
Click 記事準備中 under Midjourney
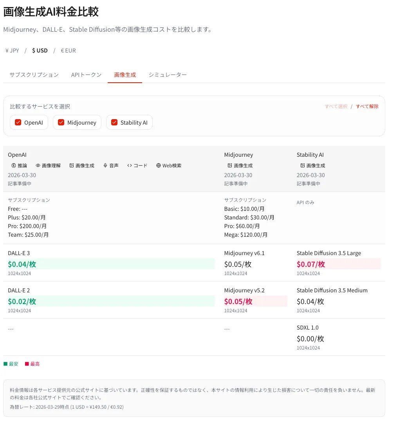tap(236, 184)
